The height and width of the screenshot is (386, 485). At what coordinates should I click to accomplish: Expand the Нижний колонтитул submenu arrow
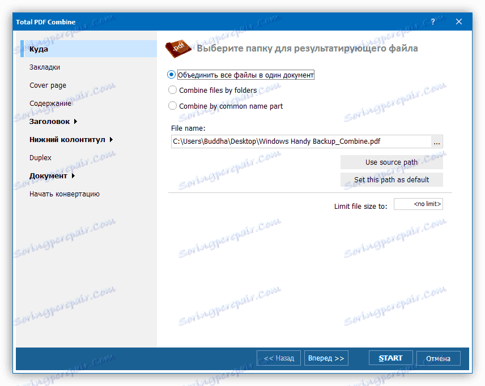pyautogui.click(x=111, y=140)
